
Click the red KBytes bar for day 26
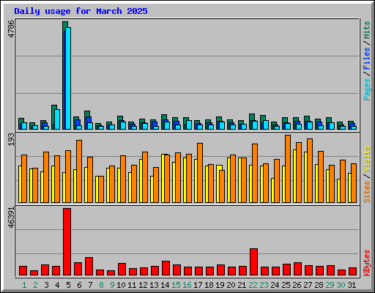297,269
